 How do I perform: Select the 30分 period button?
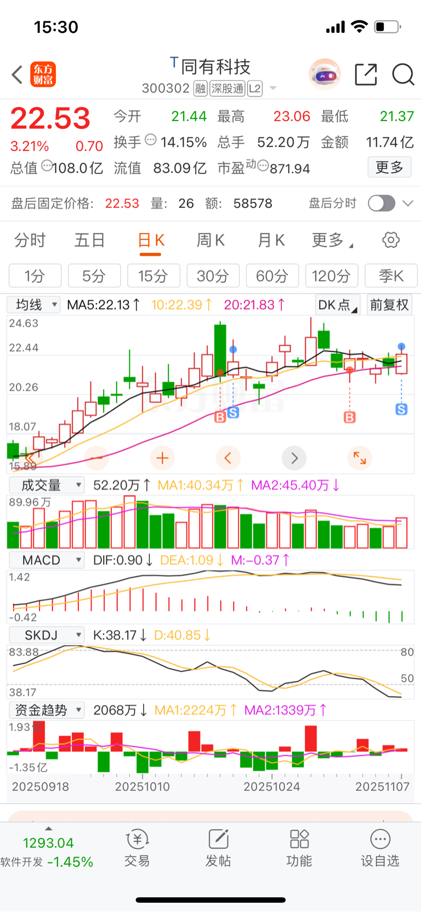click(x=213, y=275)
